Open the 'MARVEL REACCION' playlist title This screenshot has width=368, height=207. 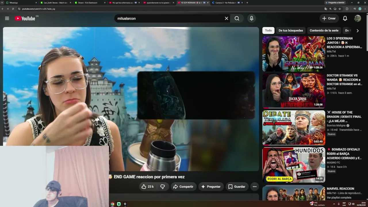pos(340,189)
